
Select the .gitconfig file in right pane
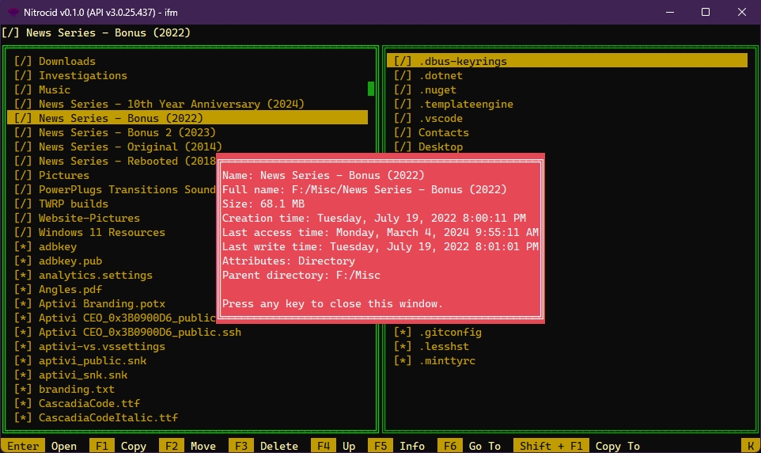[x=449, y=332]
